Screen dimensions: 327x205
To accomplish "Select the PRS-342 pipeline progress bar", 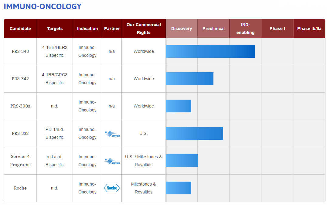I will click(x=189, y=79).
